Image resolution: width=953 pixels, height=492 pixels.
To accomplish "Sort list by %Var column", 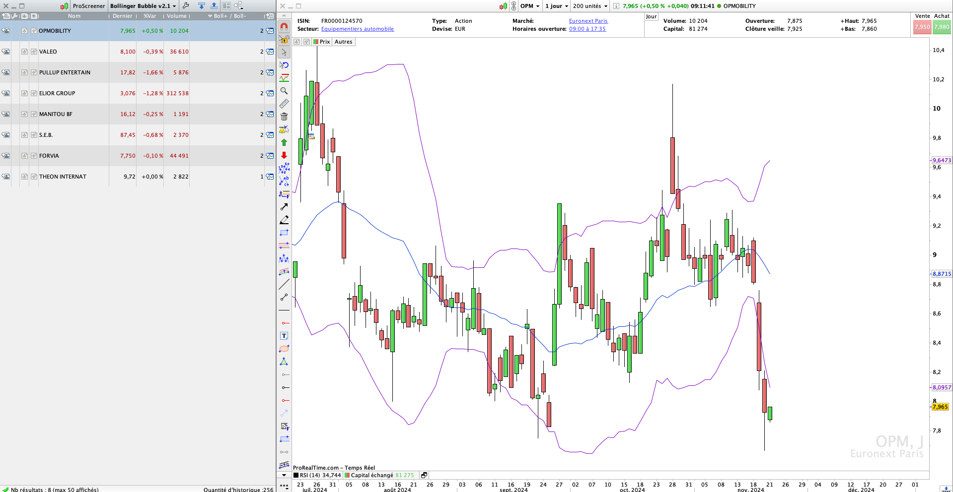I will pyautogui.click(x=150, y=16).
